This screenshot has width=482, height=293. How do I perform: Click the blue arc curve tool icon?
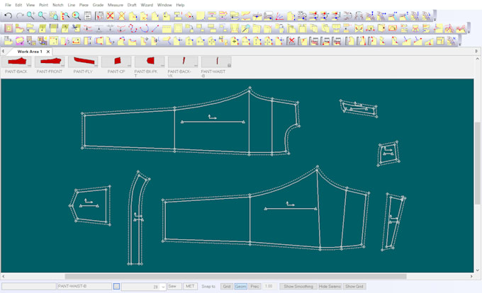click(144, 28)
